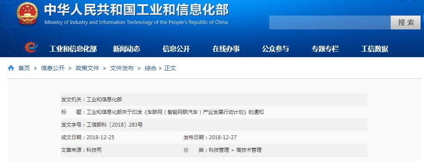Open the 工信数据 menu
Viewport: 424px width, 161px height.
click(x=375, y=49)
